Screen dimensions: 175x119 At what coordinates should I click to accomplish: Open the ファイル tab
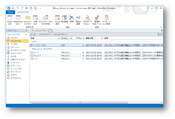(10, 13)
